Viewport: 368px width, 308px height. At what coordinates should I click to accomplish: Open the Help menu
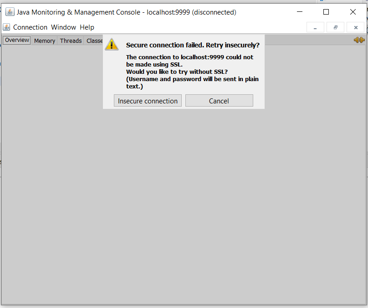point(87,27)
